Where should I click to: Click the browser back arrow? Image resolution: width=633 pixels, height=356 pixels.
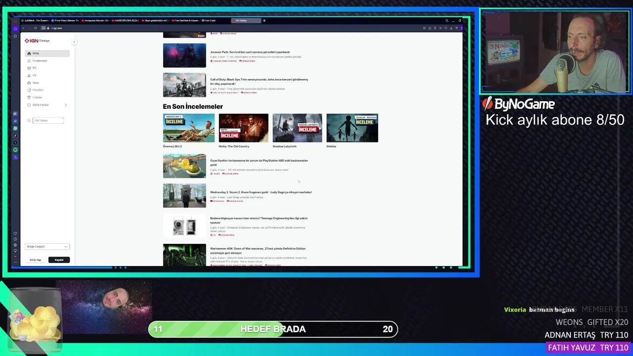23,28
